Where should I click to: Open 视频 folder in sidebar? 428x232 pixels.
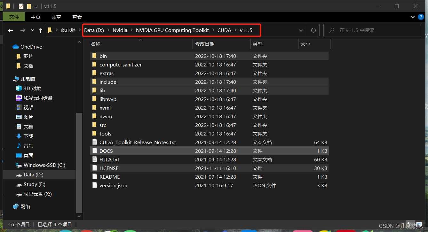click(25, 107)
